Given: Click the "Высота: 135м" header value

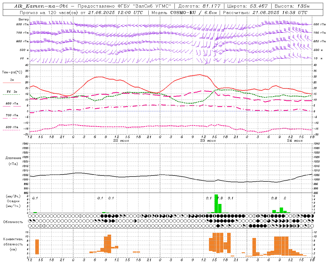Looking at the screenshot, I should click(292, 6).
